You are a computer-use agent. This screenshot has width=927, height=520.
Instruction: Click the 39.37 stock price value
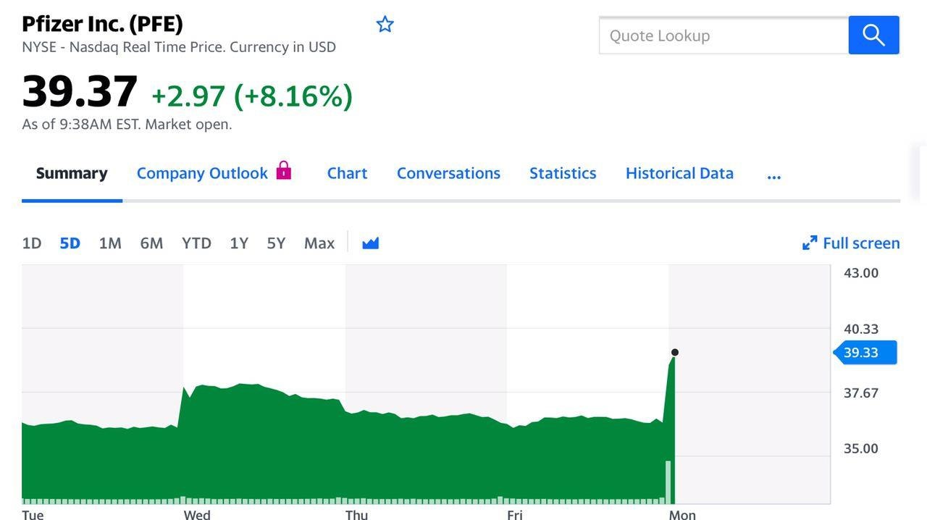[x=80, y=92]
